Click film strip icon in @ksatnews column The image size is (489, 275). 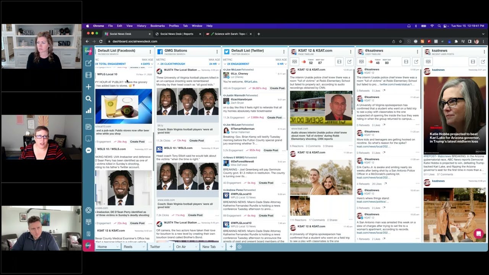pos(406,61)
